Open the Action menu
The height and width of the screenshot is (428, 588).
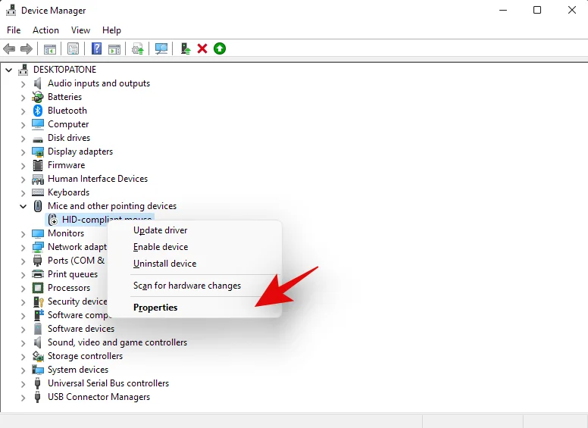click(45, 30)
